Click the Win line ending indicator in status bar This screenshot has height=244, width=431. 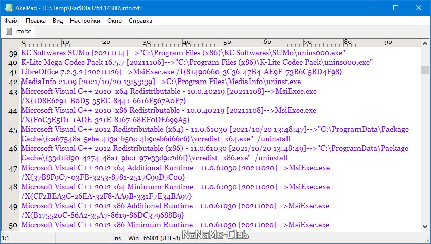tap(133, 238)
